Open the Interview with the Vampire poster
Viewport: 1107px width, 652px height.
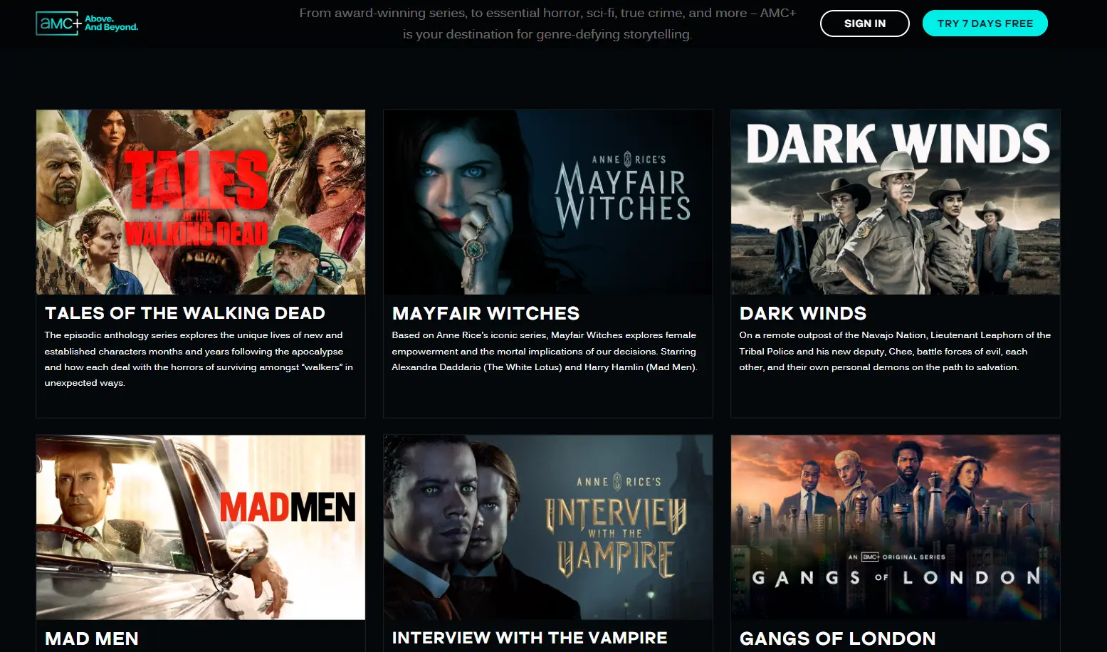point(548,527)
